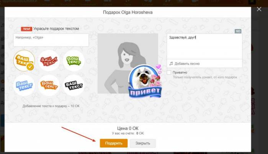Click into the message box "Здравствуй, друг"

point(204,46)
